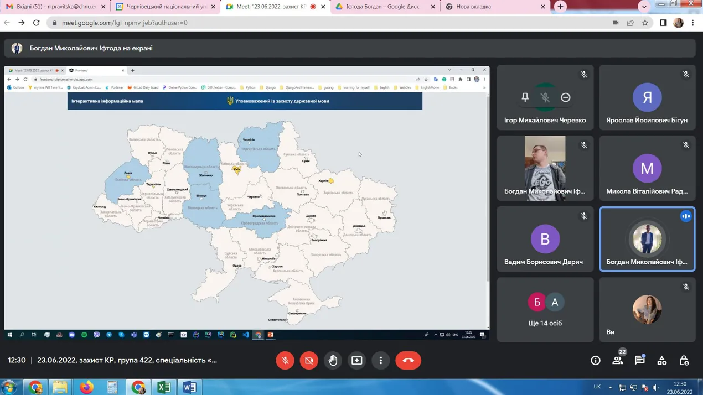
Task: Click the Харків marker on the shared map
Action: point(330,180)
